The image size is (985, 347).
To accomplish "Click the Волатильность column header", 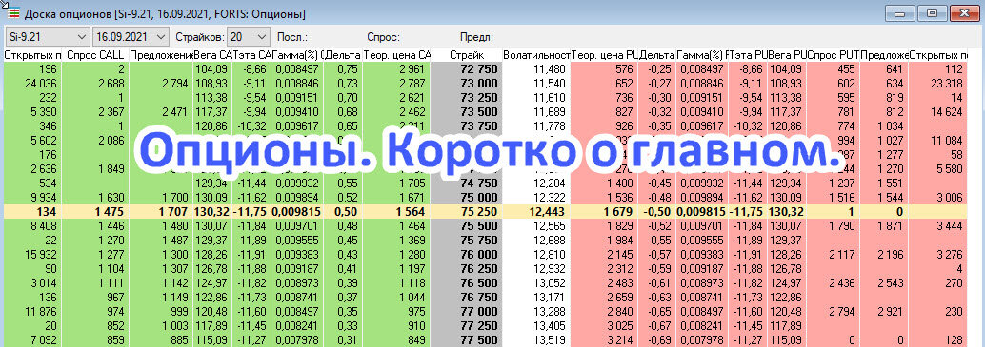I will (536, 55).
